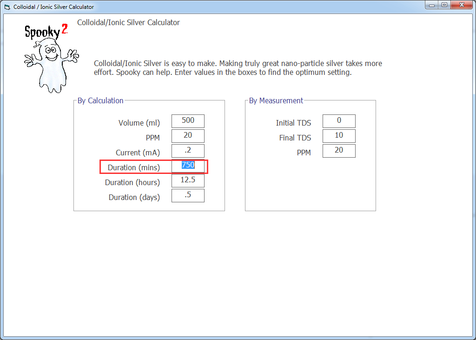476x340 pixels.
Task: Click the title bar app icon
Action: (x=7, y=7)
